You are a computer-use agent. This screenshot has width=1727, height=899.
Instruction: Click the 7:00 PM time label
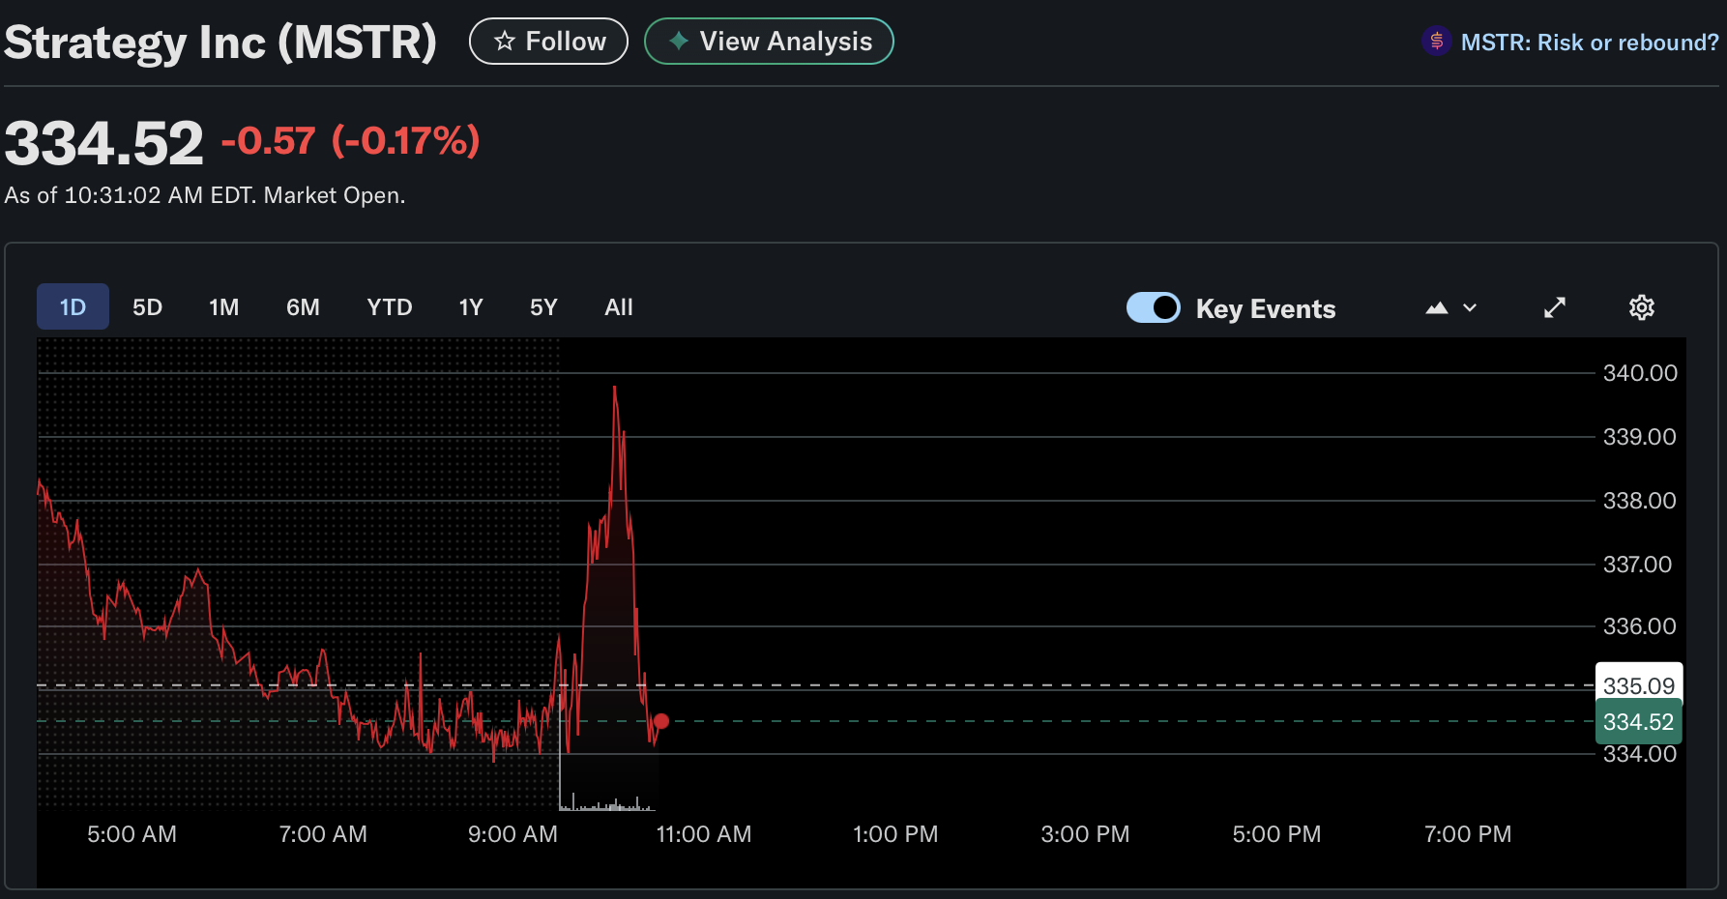(x=1468, y=834)
